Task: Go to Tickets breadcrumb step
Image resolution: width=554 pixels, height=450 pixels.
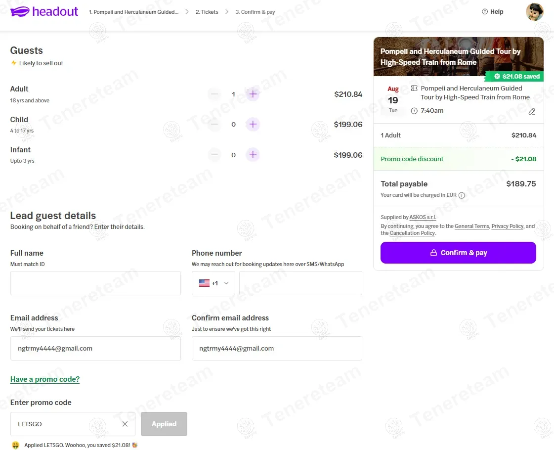Action: point(207,12)
